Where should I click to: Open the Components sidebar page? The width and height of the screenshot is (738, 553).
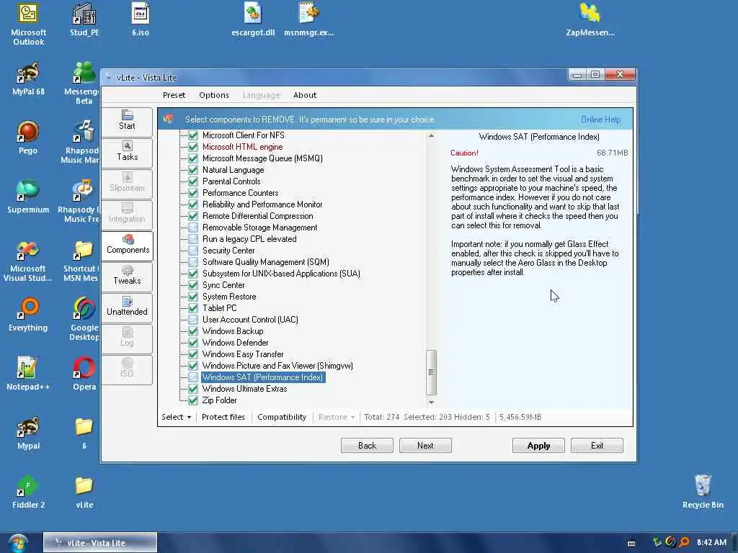127,245
